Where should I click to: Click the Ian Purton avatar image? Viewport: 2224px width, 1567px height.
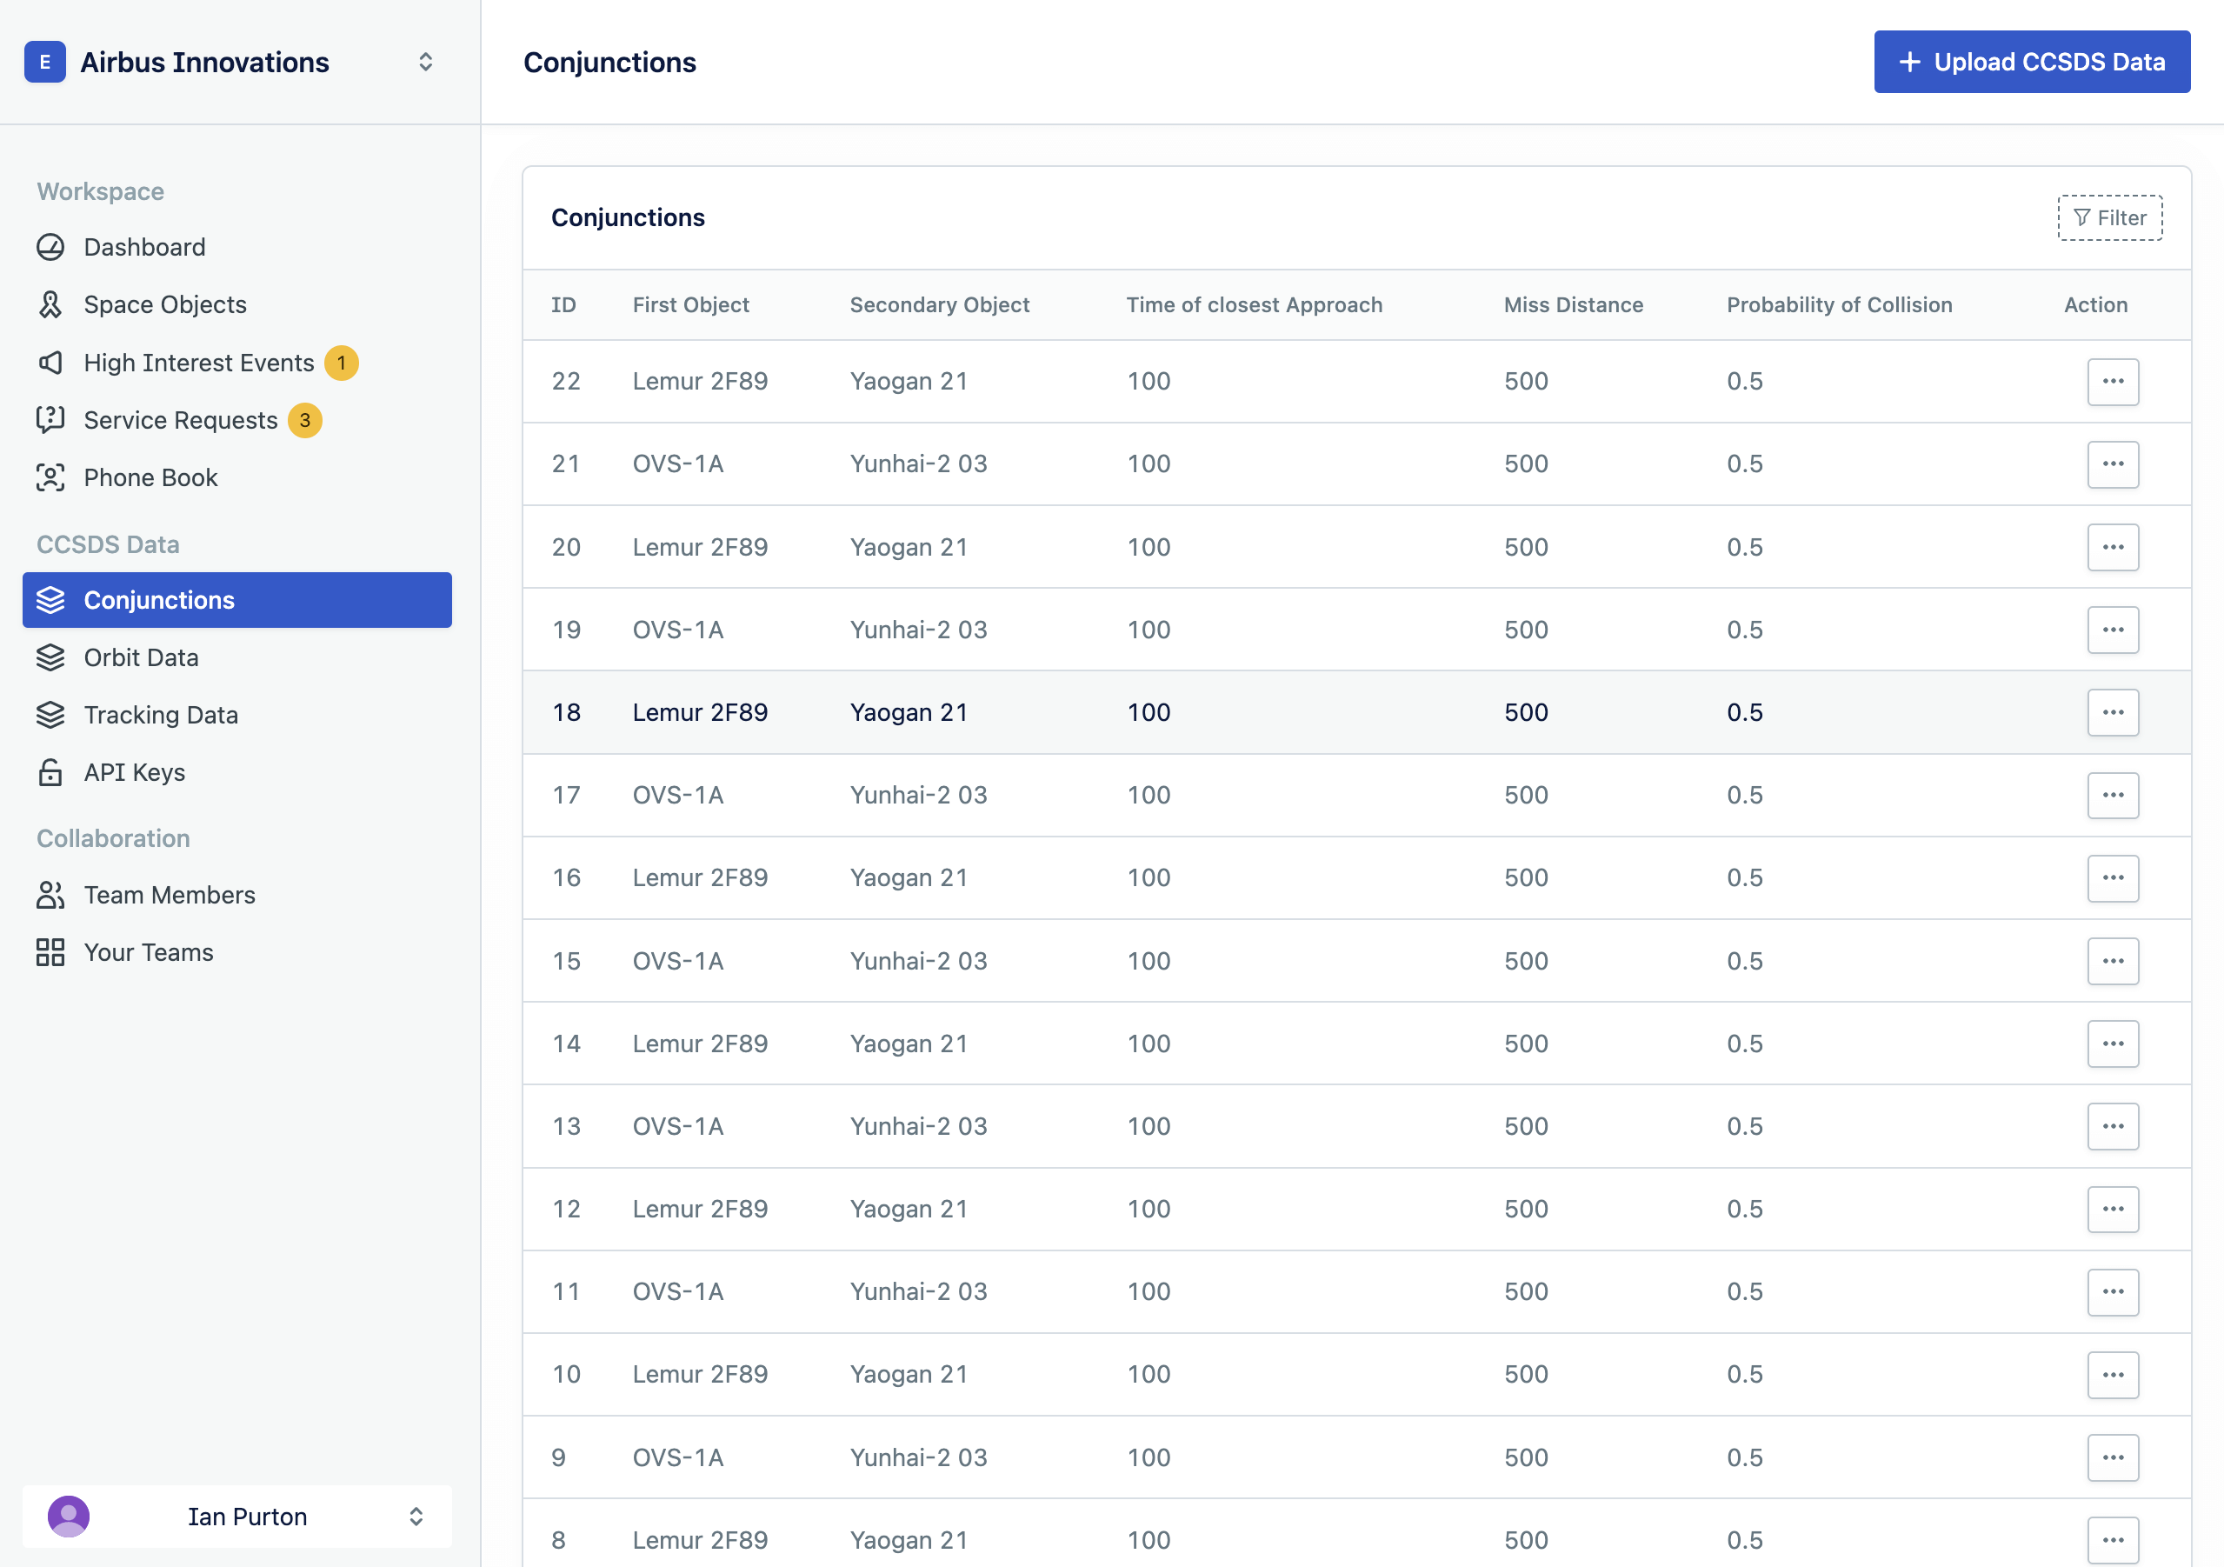click(x=69, y=1517)
